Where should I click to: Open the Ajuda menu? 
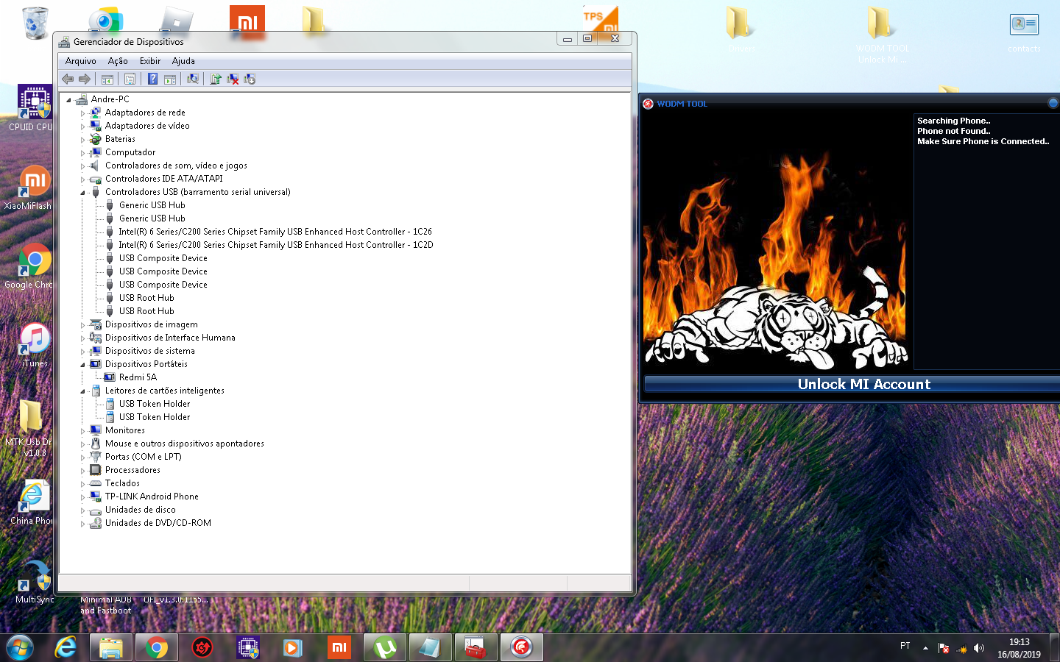tap(183, 61)
